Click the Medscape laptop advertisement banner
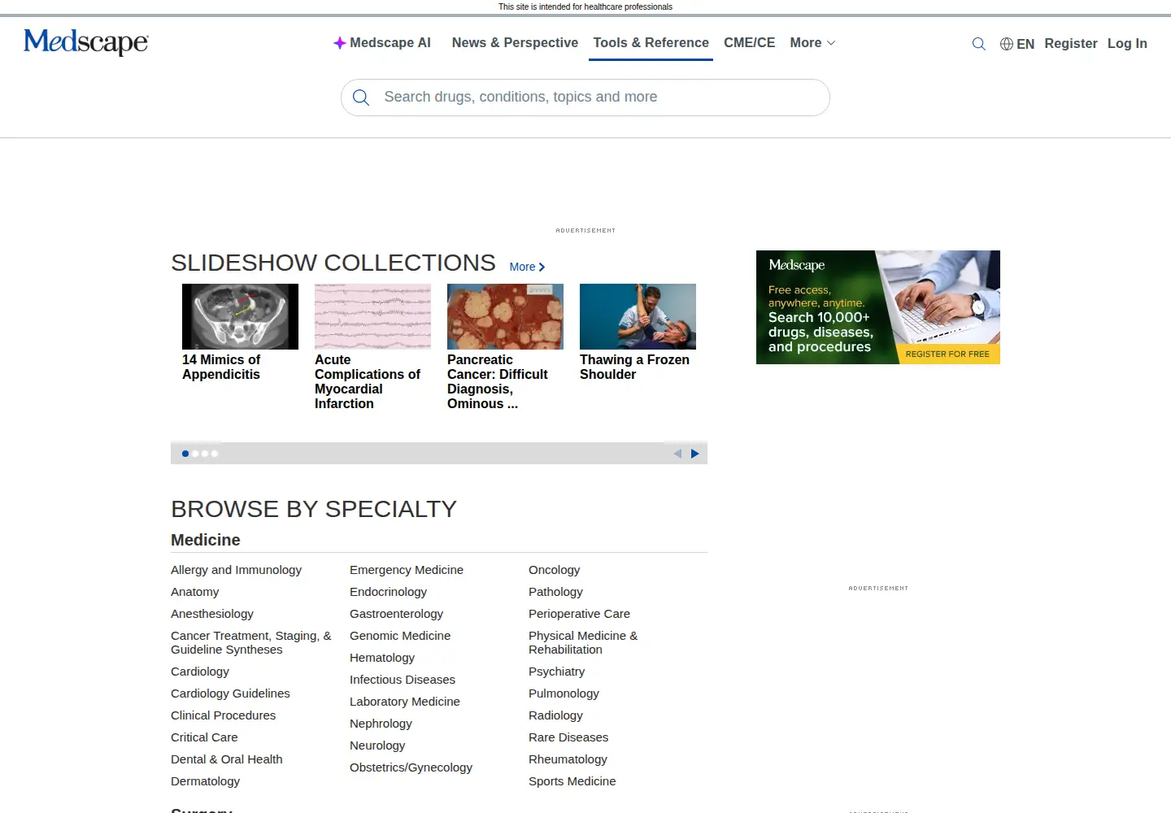 (x=878, y=307)
